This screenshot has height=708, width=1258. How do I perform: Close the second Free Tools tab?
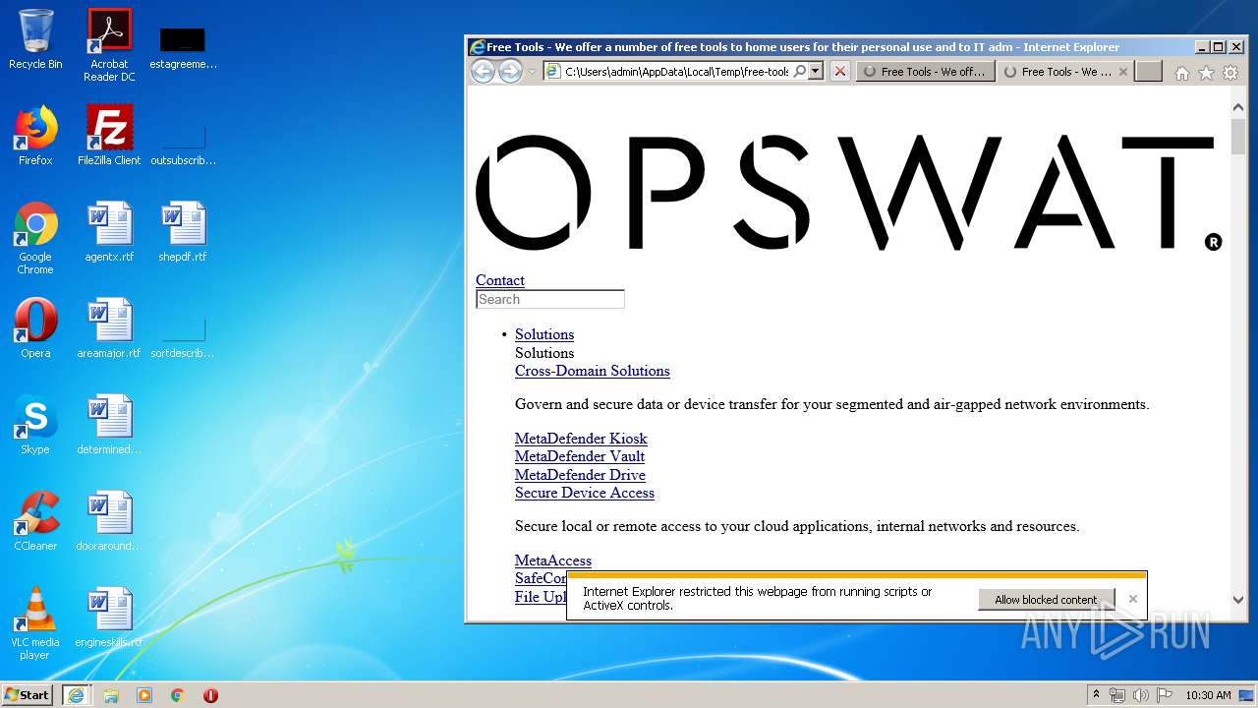[x=1123, y=72]
